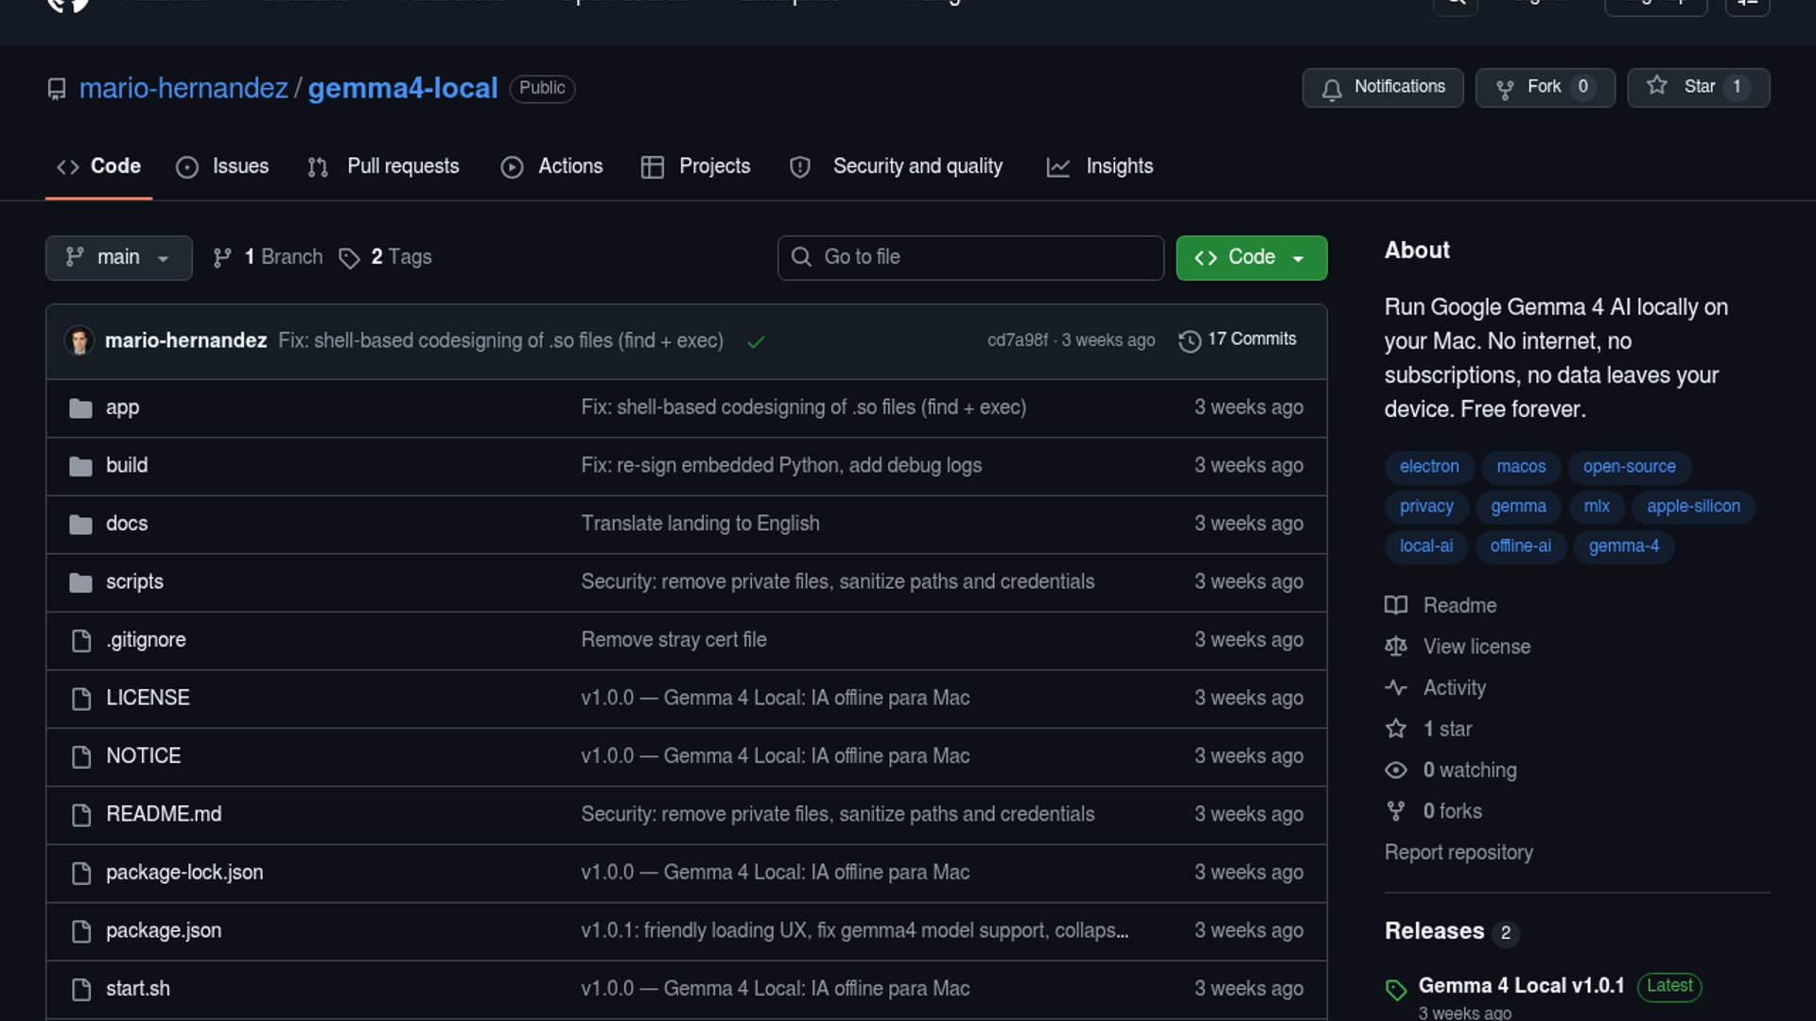Screen dimensions: 1816x1021
Task: Open the Gemma 4 Local v1.0.1 release
Action: click(1520, 986)
